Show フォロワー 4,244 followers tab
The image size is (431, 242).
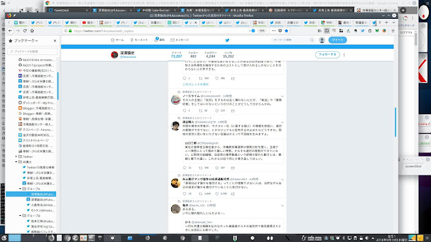click(211, 54)
